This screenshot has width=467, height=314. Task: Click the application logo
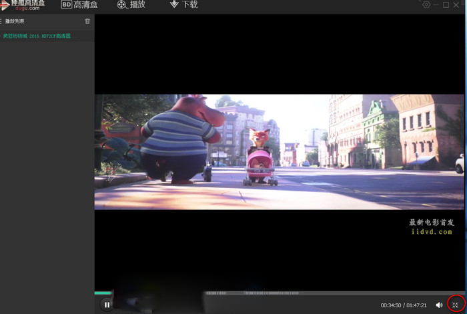pyautogui.click(x=22, y=5)
